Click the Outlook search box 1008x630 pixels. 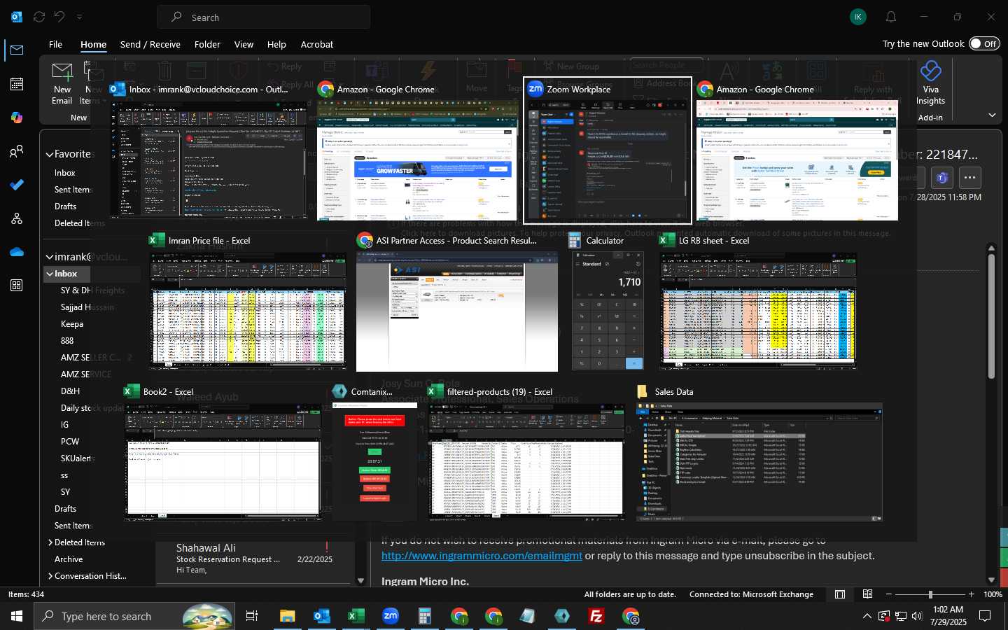tap(264, 17)
